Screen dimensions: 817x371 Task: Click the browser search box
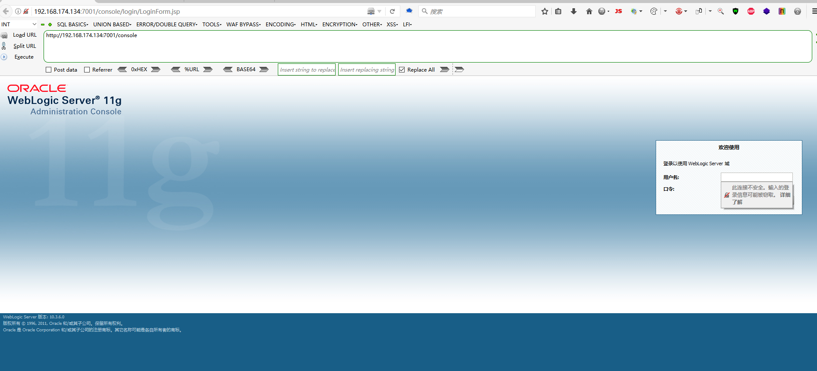pyautogui.click(x=477, y=11)
